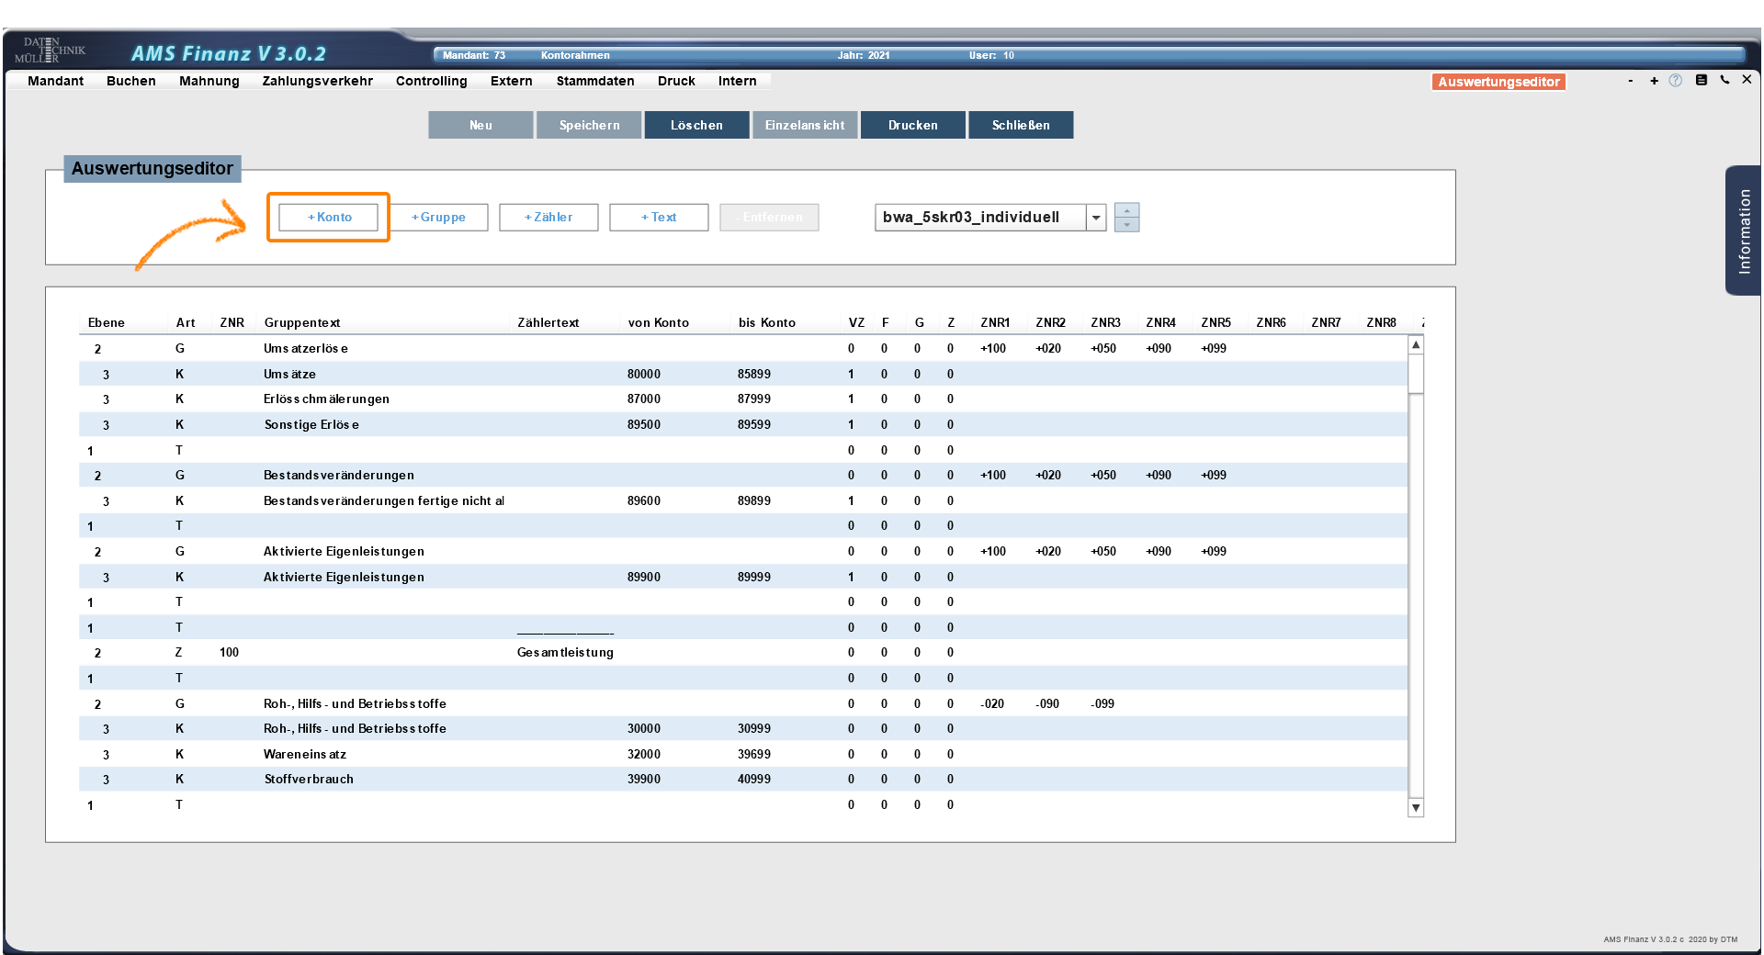Screen dimensions: 1764x955
Task: Select the Erlösschmälerungen table row
Action: [326, 399]
